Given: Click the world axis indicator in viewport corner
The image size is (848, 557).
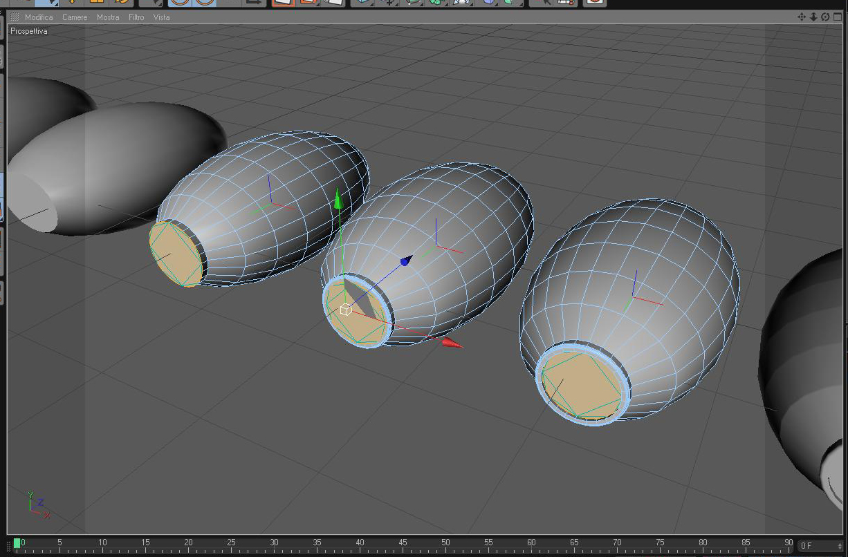Looking at the screenshot, I should coord(37,504).
